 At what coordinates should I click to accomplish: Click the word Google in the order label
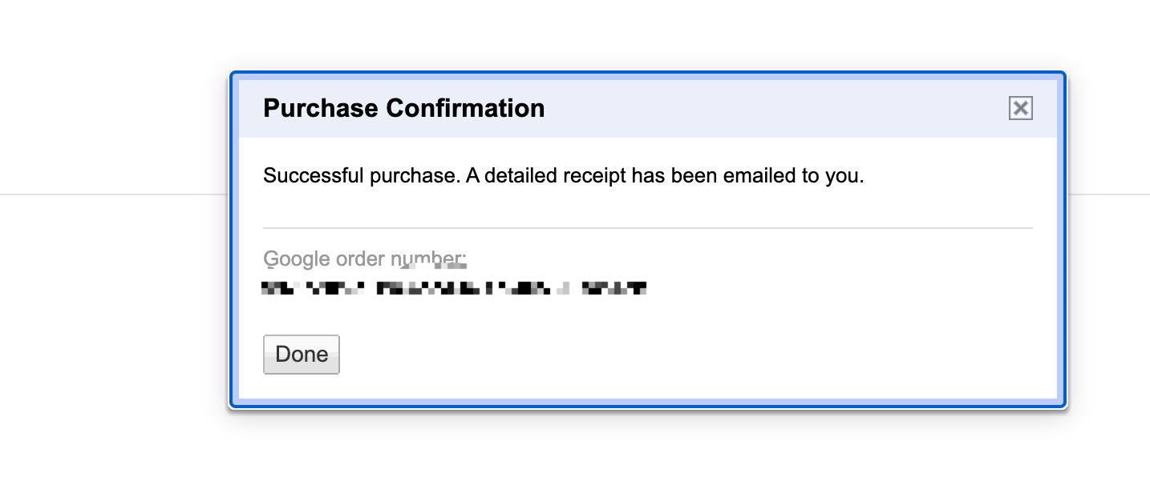297,259
